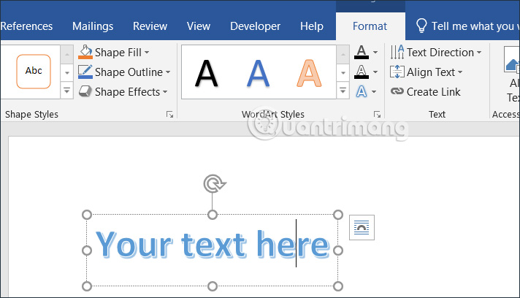
Task: Click inside the Your text here WordArt
Action: coord(213,245)
